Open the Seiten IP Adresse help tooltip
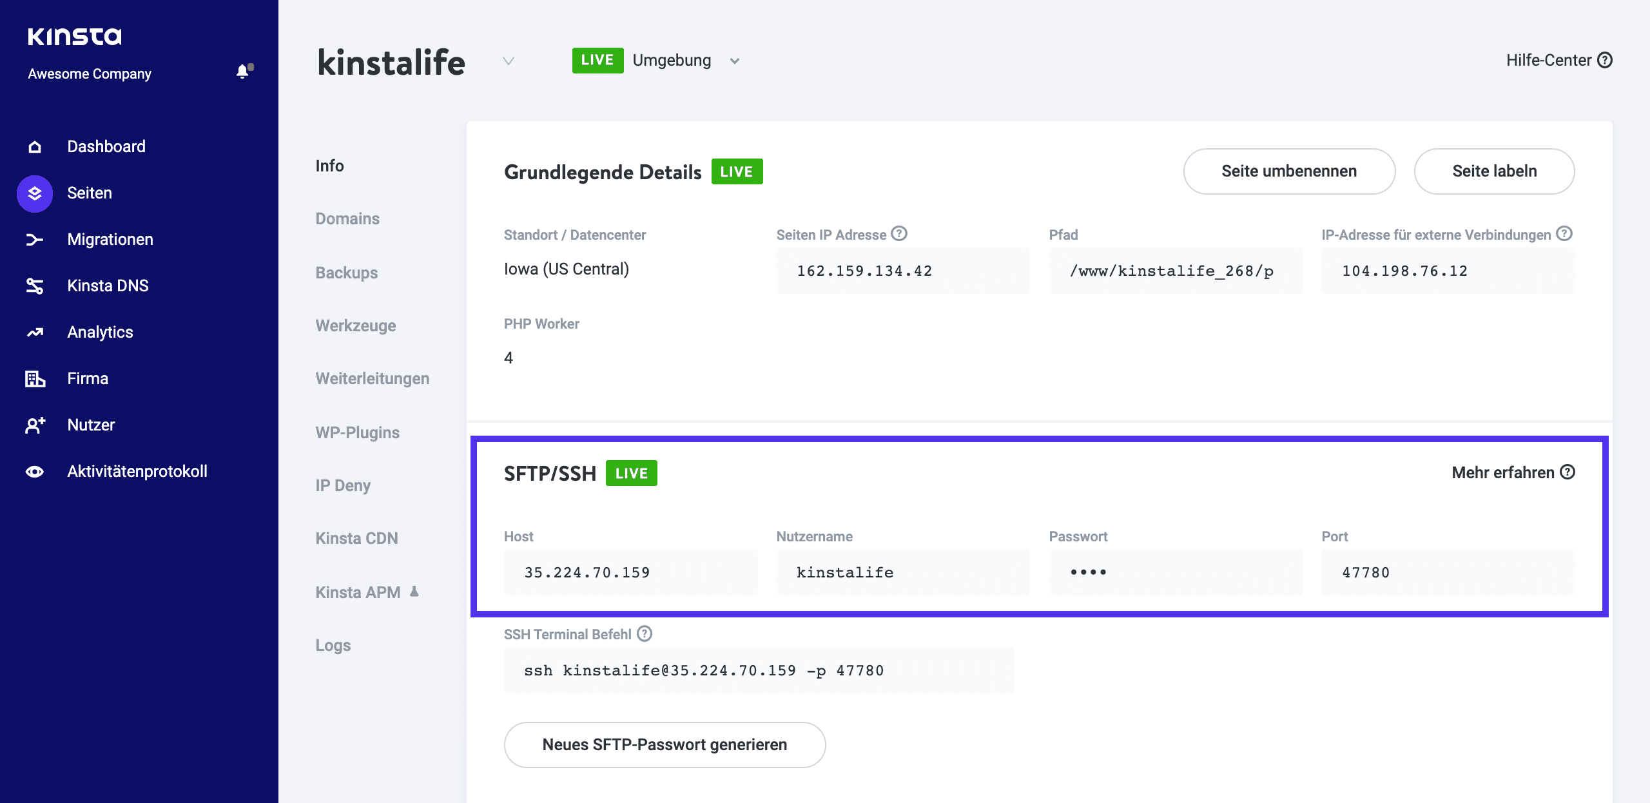 pyautogui.click(x=898, y=234)
